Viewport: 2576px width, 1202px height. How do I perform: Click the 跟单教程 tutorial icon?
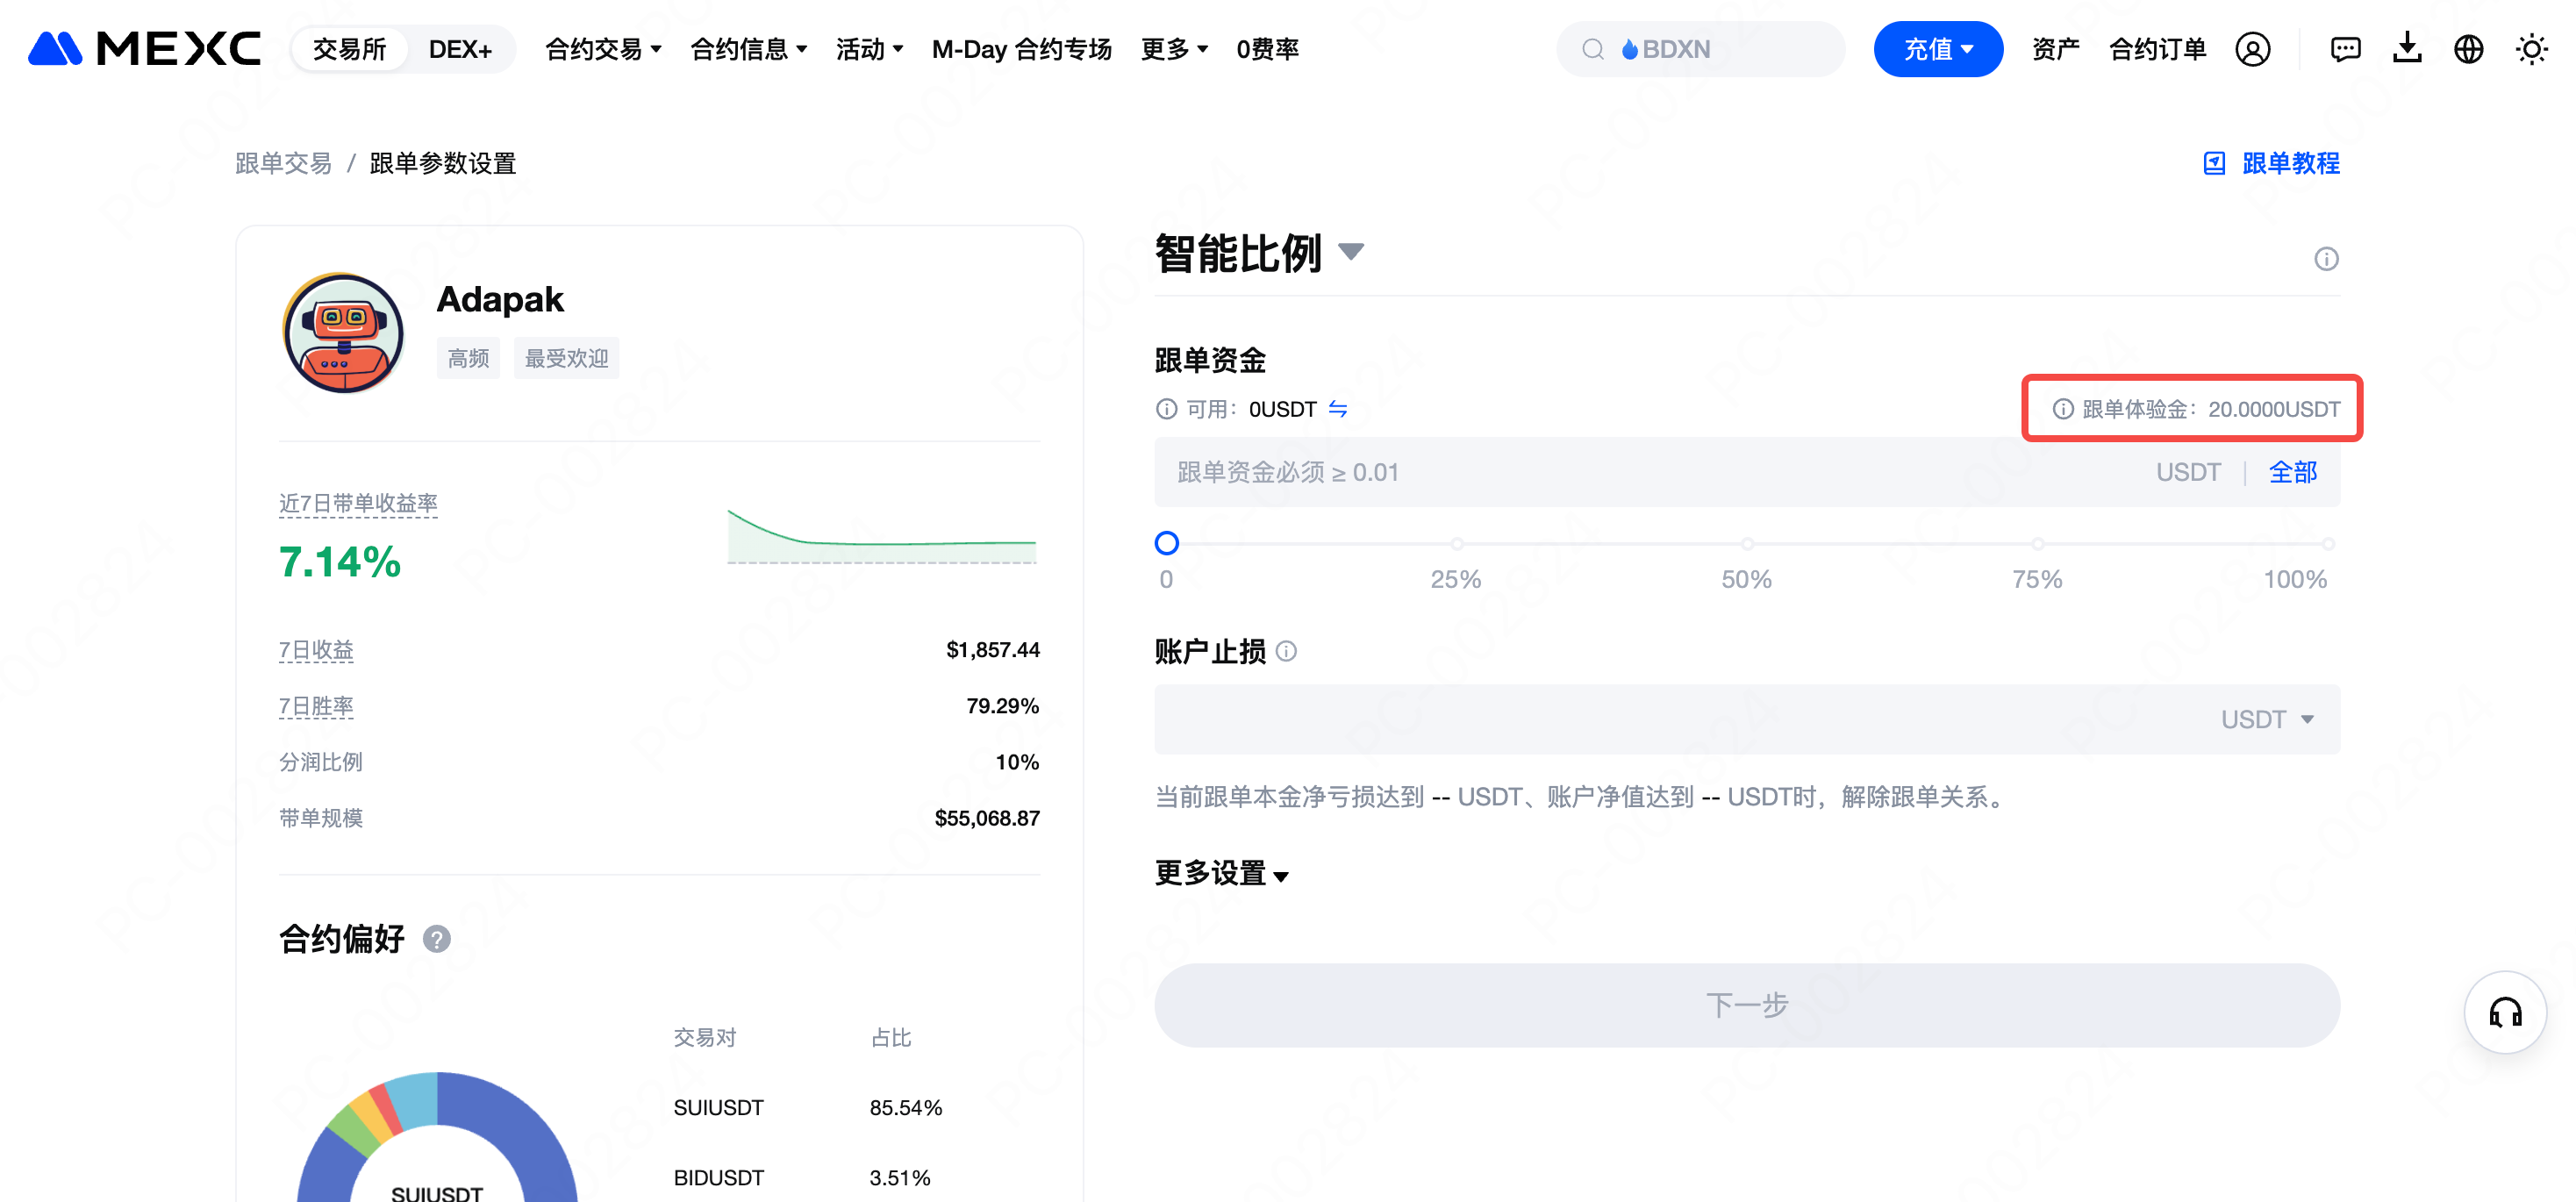(x=2214, y=163)
